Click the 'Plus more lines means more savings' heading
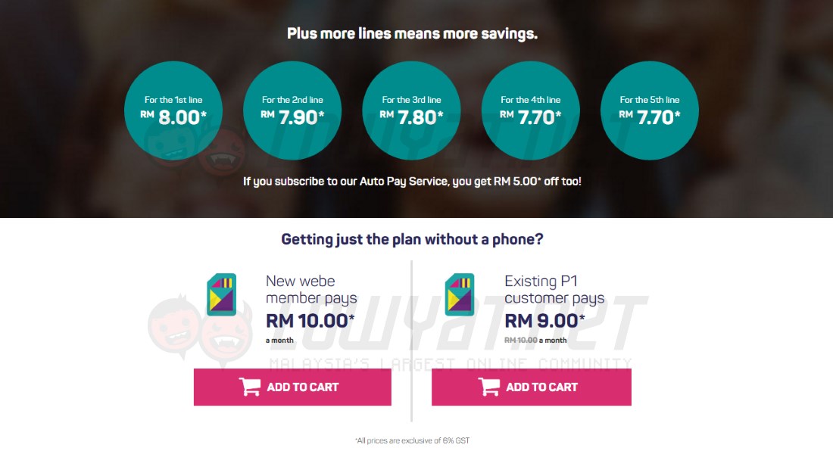 pyautogui.click(x=412, y=34)
